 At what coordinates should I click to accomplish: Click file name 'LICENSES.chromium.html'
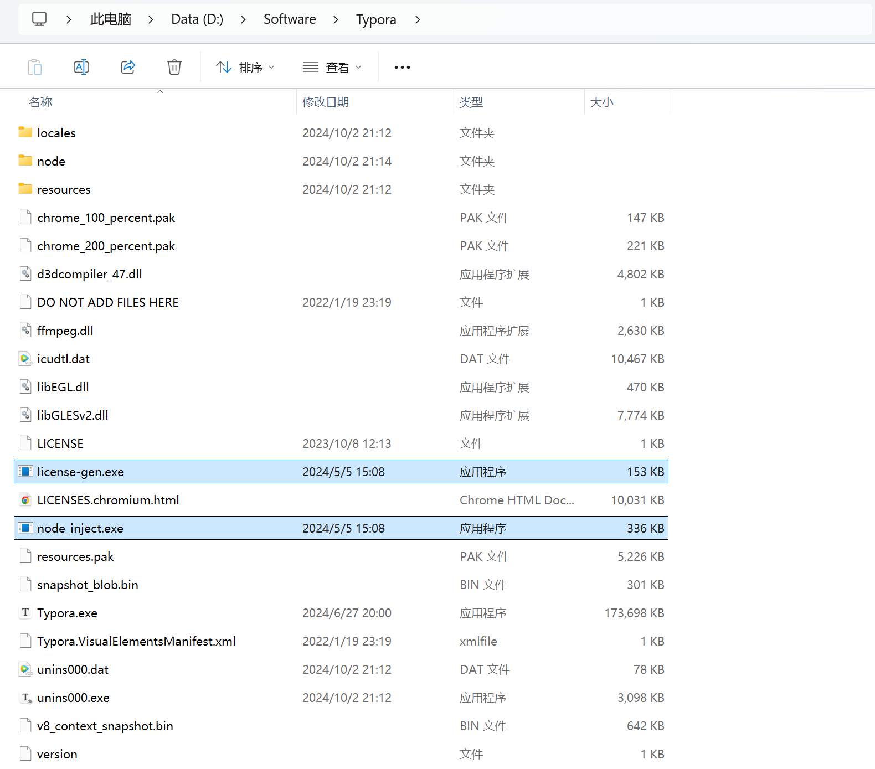(x=108, y=500)
